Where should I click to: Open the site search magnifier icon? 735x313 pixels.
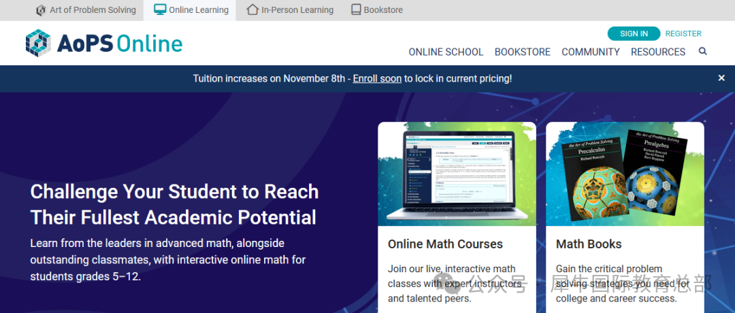coord(702,52)
